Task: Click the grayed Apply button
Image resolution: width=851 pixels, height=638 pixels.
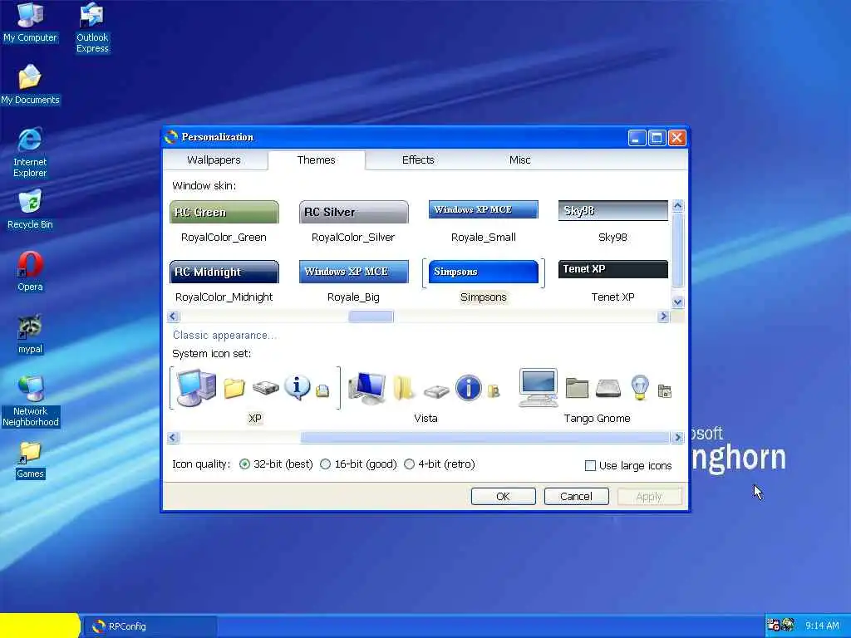Action: point(649,497)
